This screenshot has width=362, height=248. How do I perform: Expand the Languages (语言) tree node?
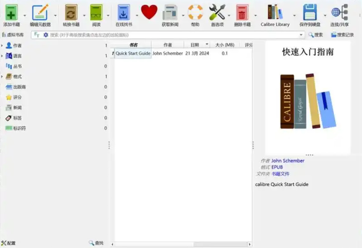tap(2, 56)
